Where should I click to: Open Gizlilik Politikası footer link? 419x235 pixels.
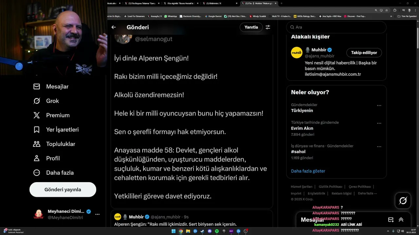pos(330,187)
